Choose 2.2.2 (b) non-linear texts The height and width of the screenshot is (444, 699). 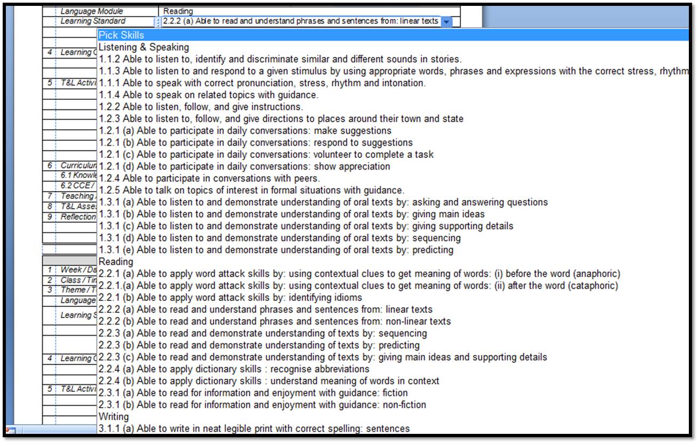274,321
